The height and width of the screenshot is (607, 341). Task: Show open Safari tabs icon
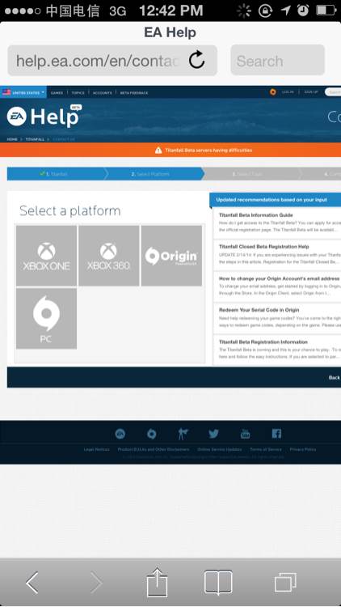point(285,582)
